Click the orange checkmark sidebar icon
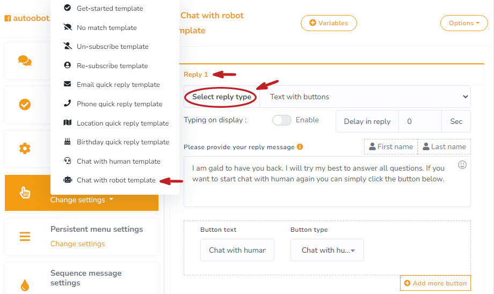Screen dimensions: 494x294 [25, 105]
